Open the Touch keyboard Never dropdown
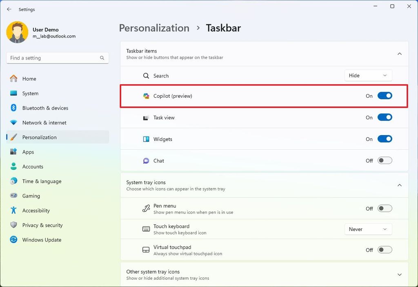The height and width of the screenshot is (287, 418). click(368, 229)
